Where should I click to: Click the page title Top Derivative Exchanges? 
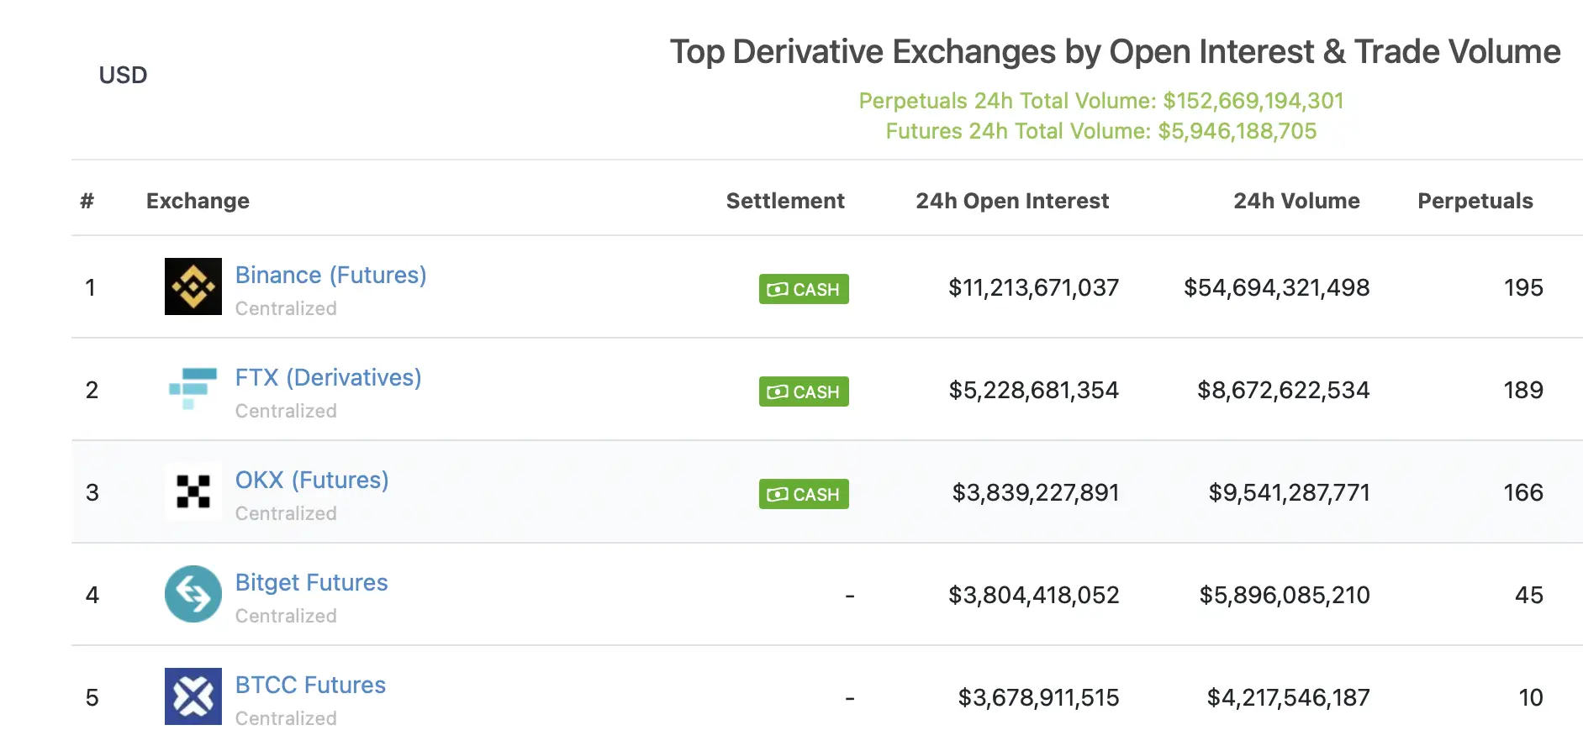[1115, 52]
